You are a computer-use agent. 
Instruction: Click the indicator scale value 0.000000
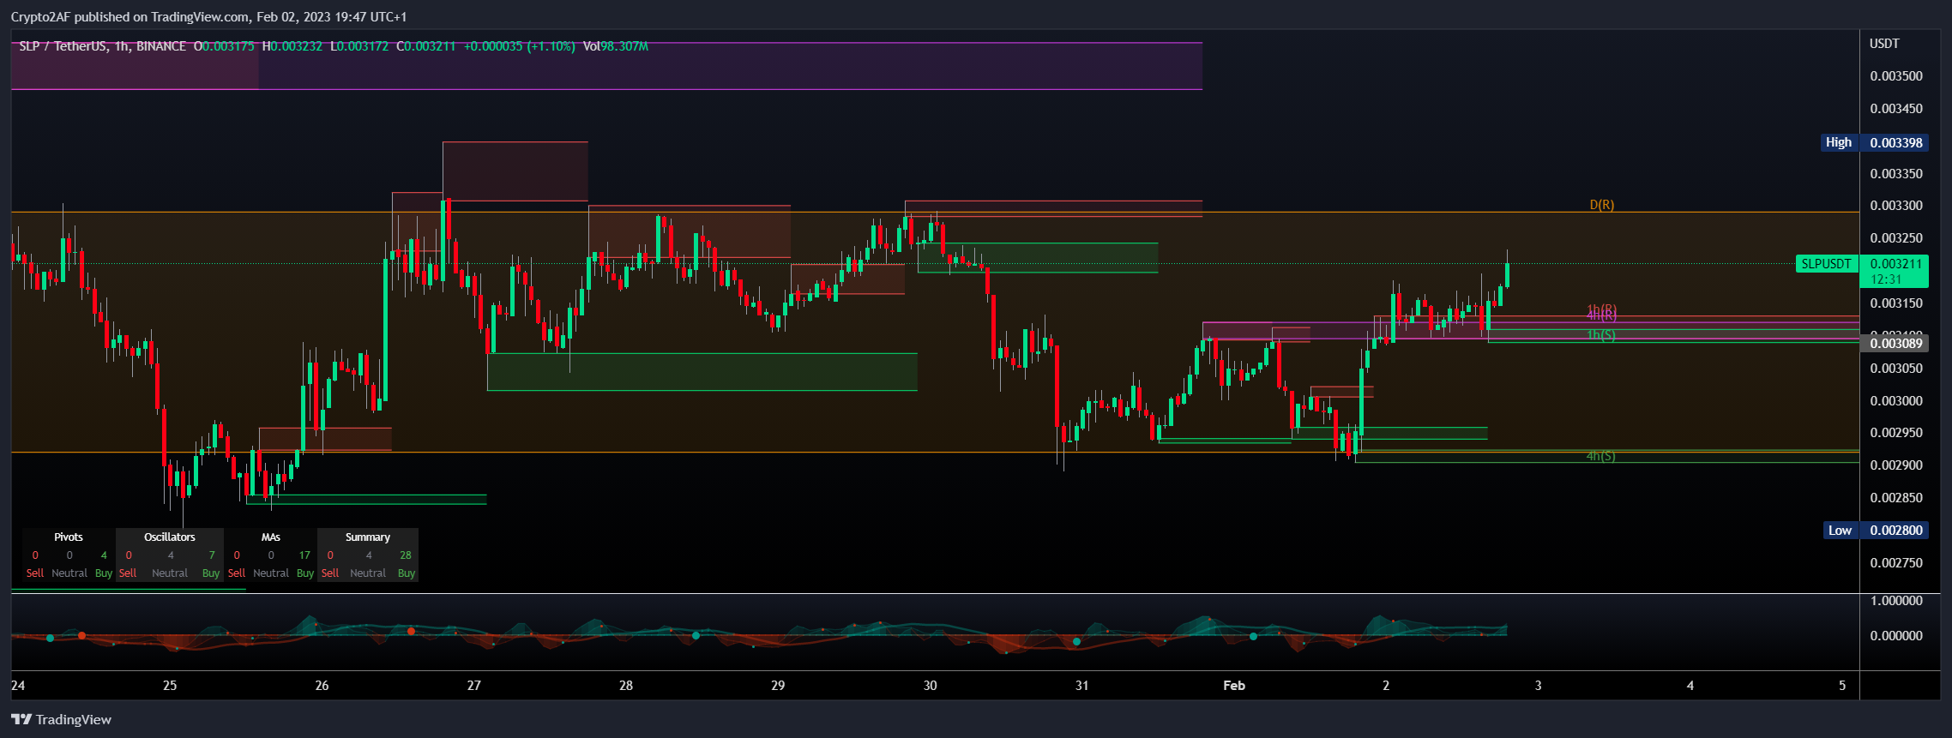[1896, 636]
